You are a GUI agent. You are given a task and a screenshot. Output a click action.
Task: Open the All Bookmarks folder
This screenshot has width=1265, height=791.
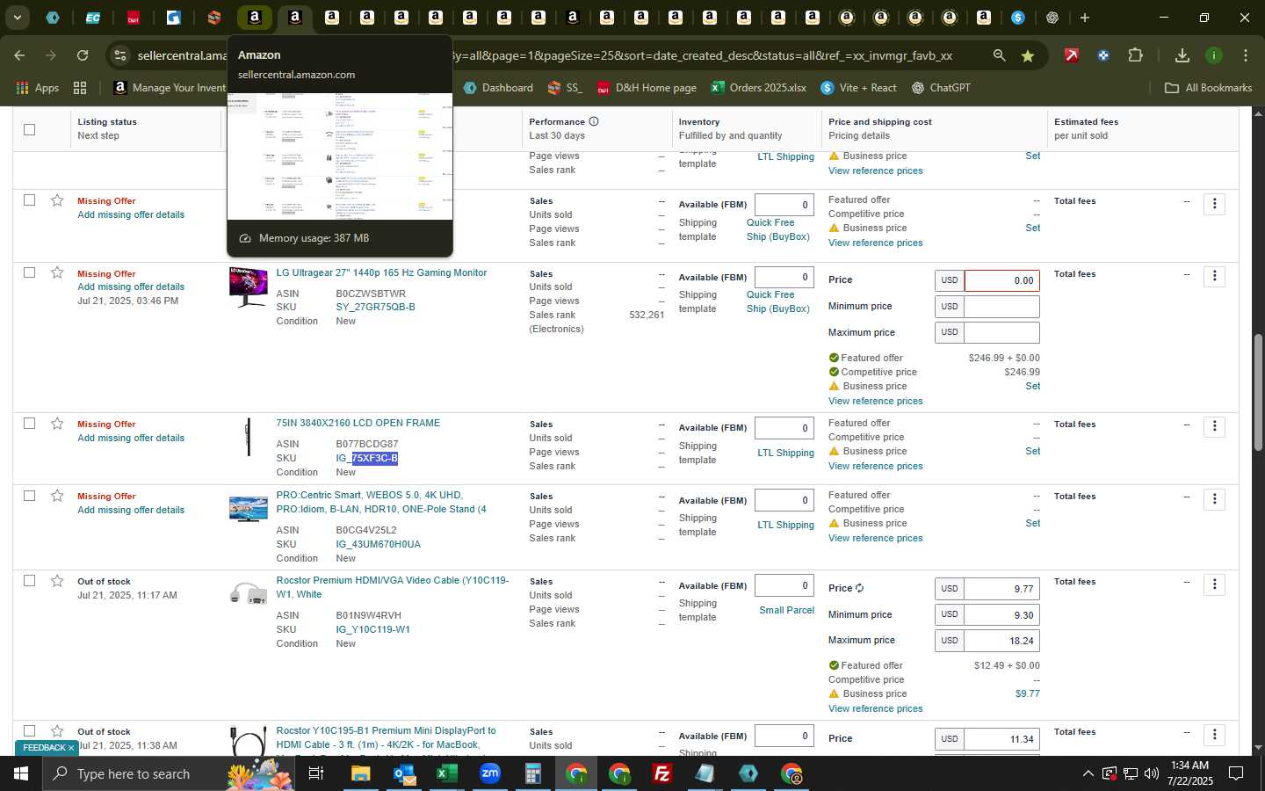click(1208, 88)
